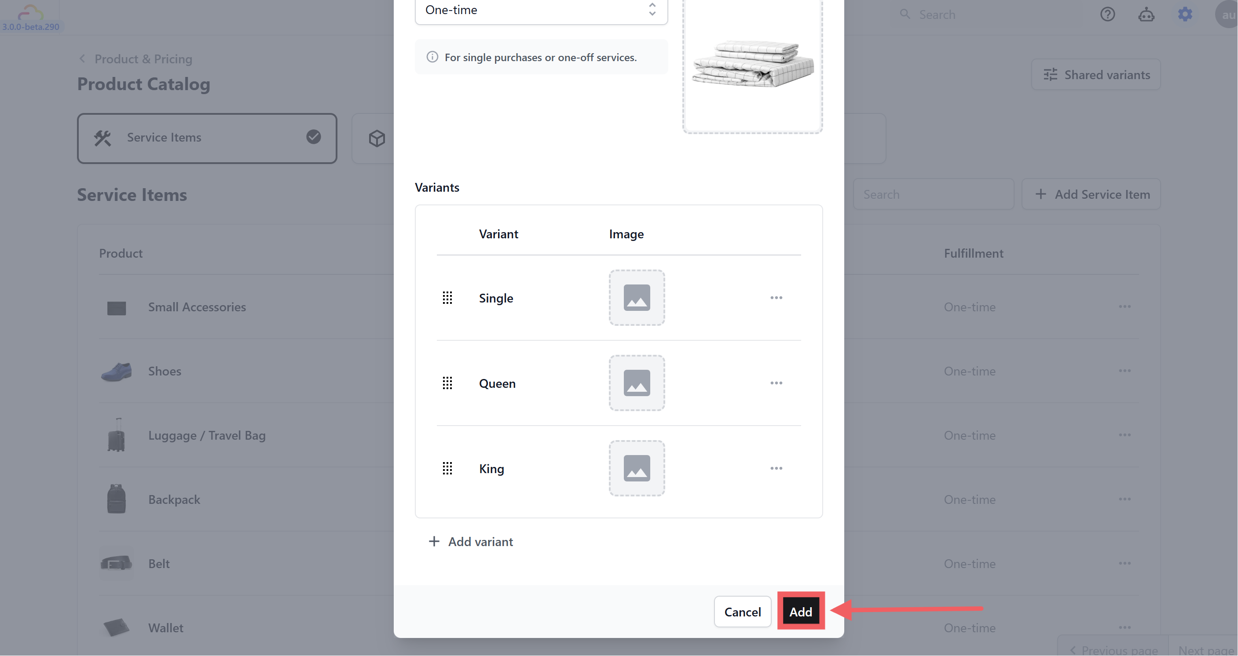Image resolution: width=1238 pixels, height=656 pixels.
Task: Open the robot assistant icon
Action: coord(1146,15)
